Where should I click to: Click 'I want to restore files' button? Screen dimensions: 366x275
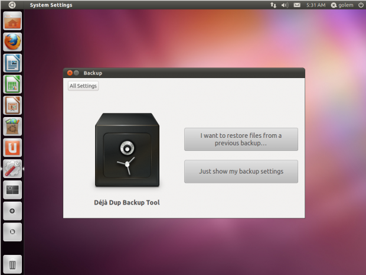click(241, 140)
